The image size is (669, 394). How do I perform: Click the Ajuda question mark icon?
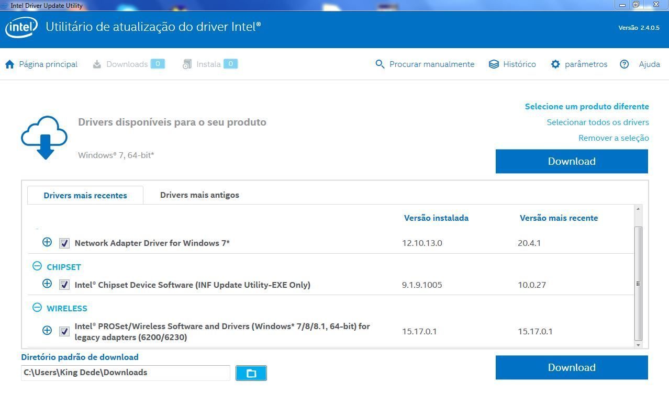coord(624,64)
